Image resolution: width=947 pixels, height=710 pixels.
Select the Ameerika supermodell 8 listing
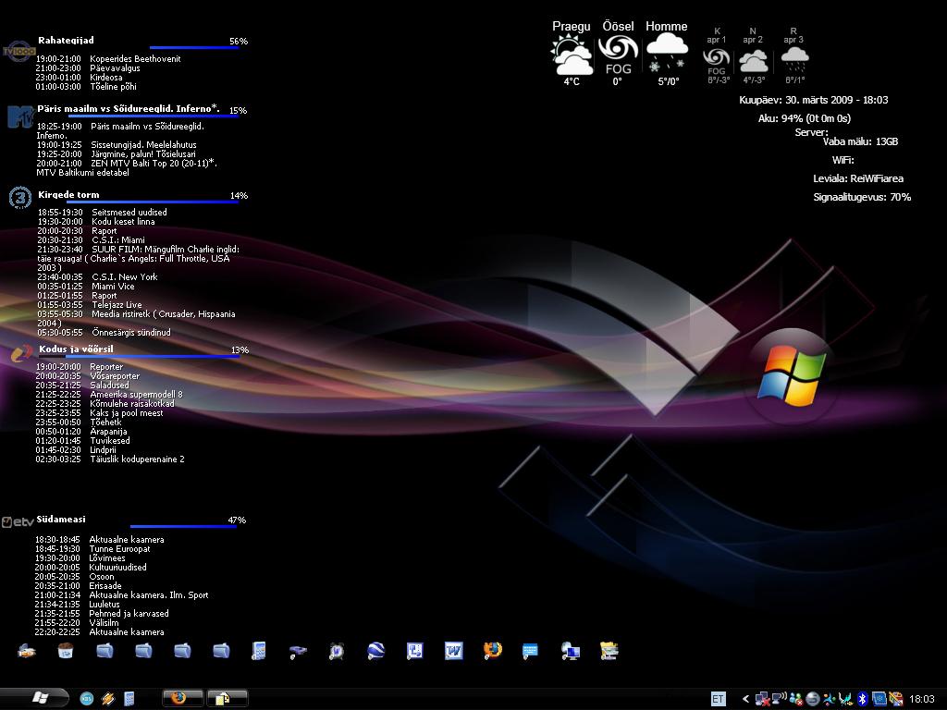tap(109, 395)
